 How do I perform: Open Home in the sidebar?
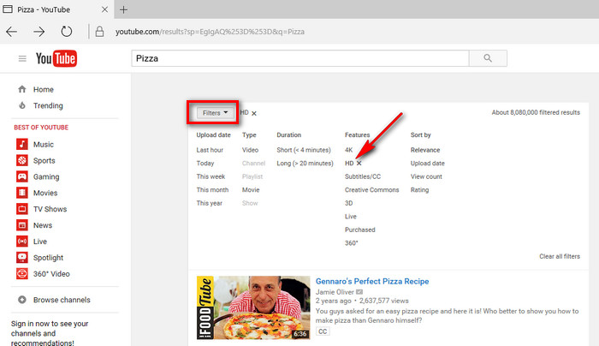coord(43,89)
